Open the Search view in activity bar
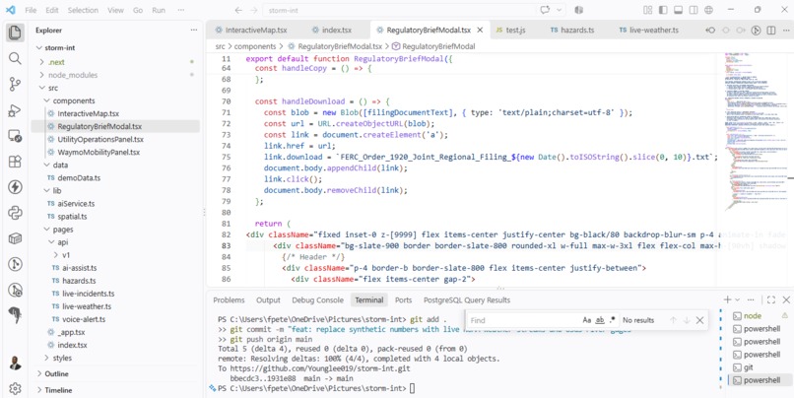Screen dimensions: 794x398 tap(15, 58)
